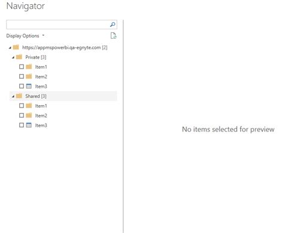284x233 pixels.
Task: Click the Item1 folder icon under Shared
Action: [x=29, y=106]
